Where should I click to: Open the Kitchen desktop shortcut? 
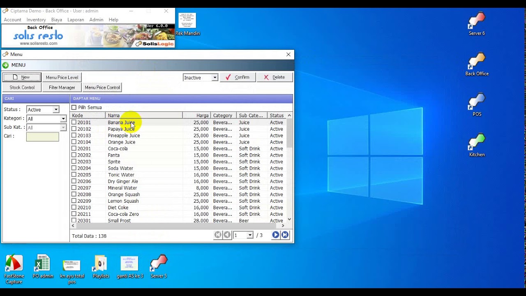pos(477,145)
